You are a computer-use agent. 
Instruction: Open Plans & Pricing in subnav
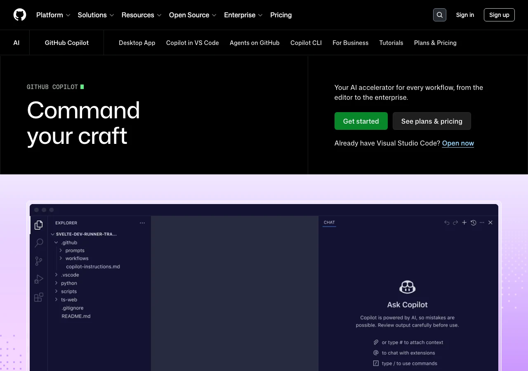[435, 43]
